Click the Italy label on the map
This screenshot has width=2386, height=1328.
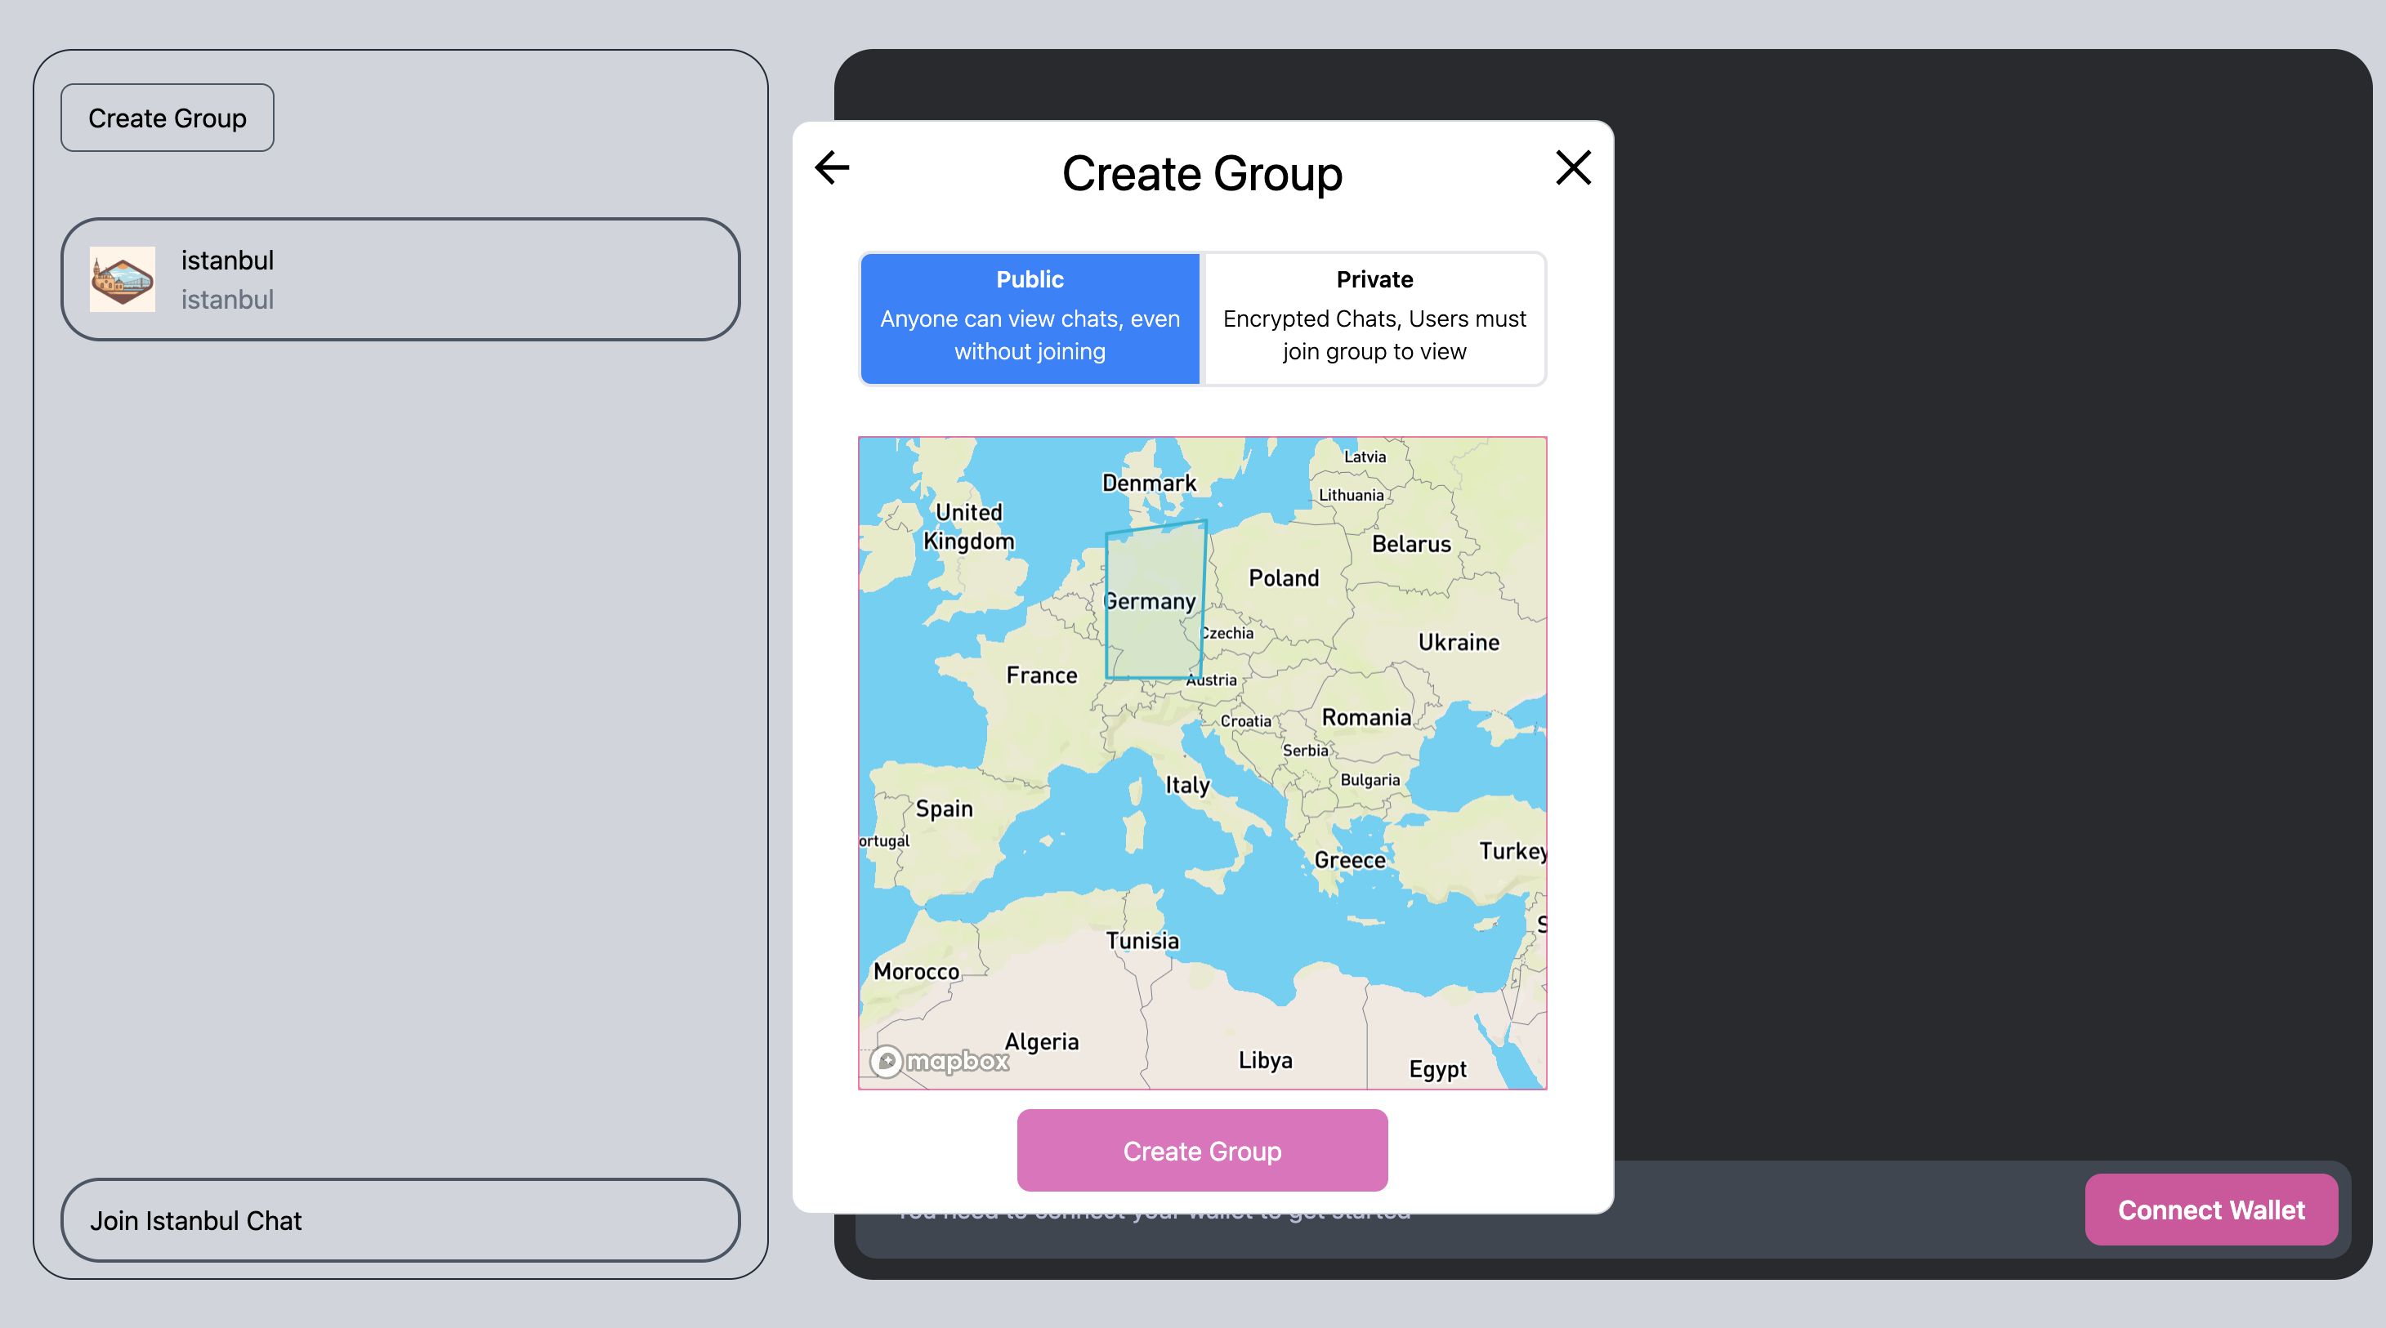(x=1187, y=786)
